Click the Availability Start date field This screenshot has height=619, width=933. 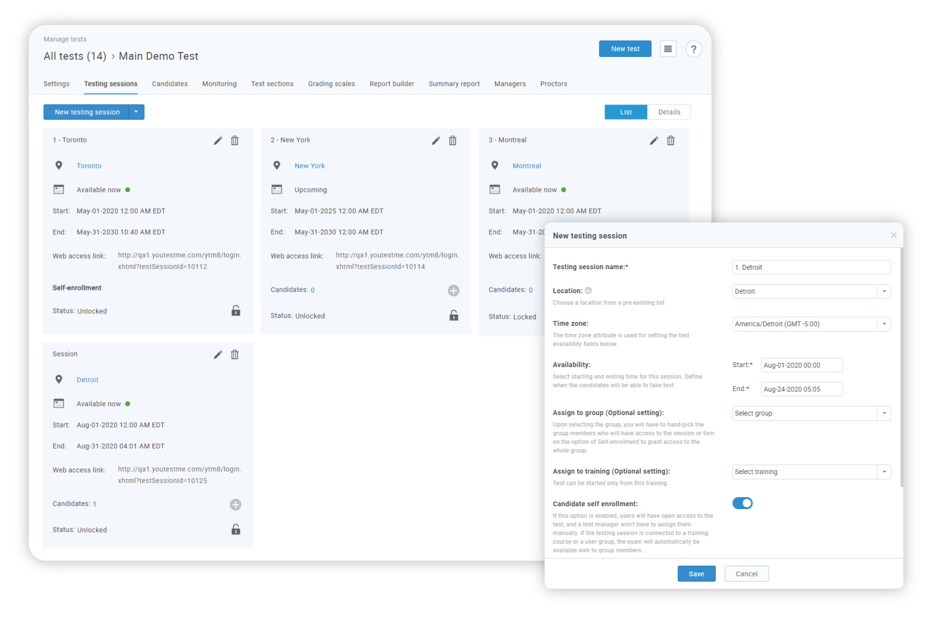coord(801,365)
